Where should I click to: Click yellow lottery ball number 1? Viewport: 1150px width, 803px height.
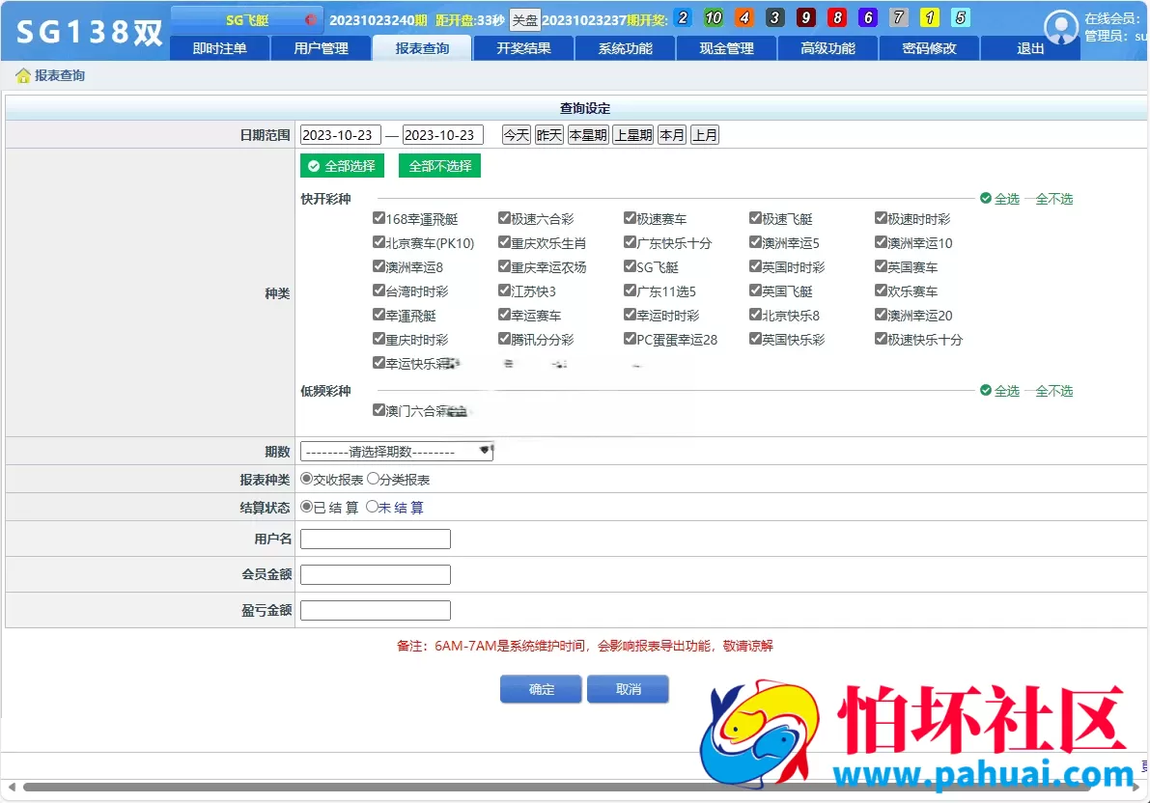929,17
